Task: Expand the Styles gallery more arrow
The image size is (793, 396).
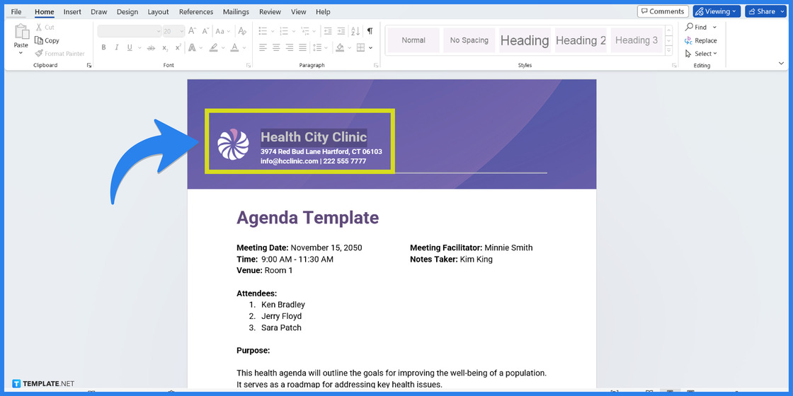Action: point(668,50)
